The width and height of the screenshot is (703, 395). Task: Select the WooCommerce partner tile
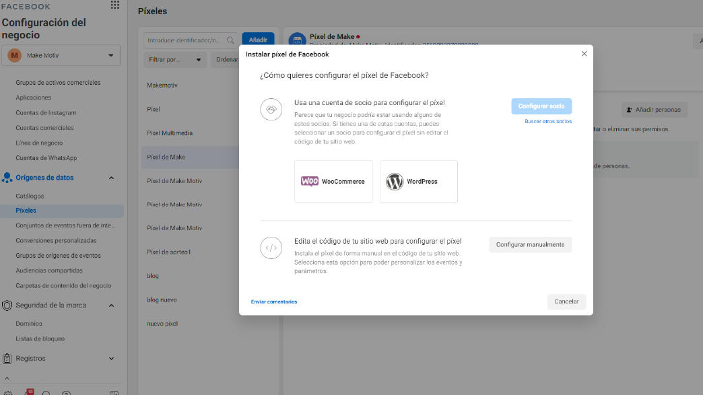[333, 182]
